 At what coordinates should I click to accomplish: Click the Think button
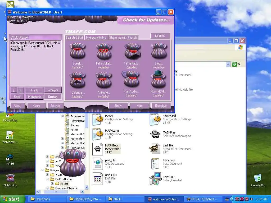tap(34, 90)
